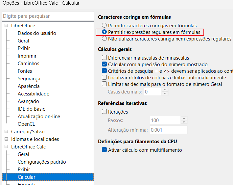The width and height of the screenshot is (233, 185).
Task: Select Permitir caracteres curingas em fórmulas option
Action: point(104,25)
